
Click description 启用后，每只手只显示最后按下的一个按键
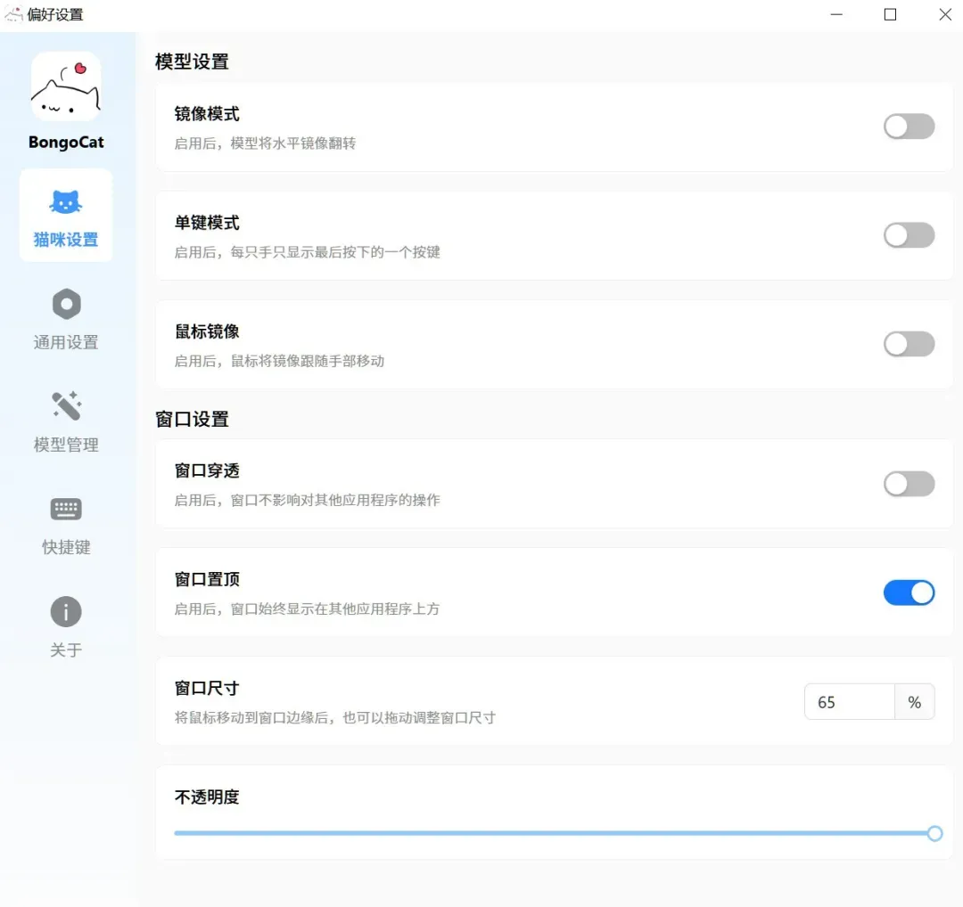[307, 251]
